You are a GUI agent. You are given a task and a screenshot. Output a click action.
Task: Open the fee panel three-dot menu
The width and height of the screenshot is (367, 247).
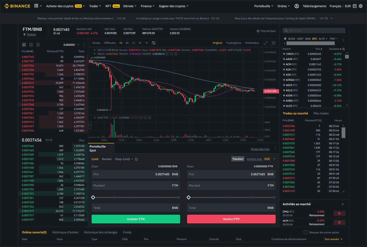click(x=275, y=149)
